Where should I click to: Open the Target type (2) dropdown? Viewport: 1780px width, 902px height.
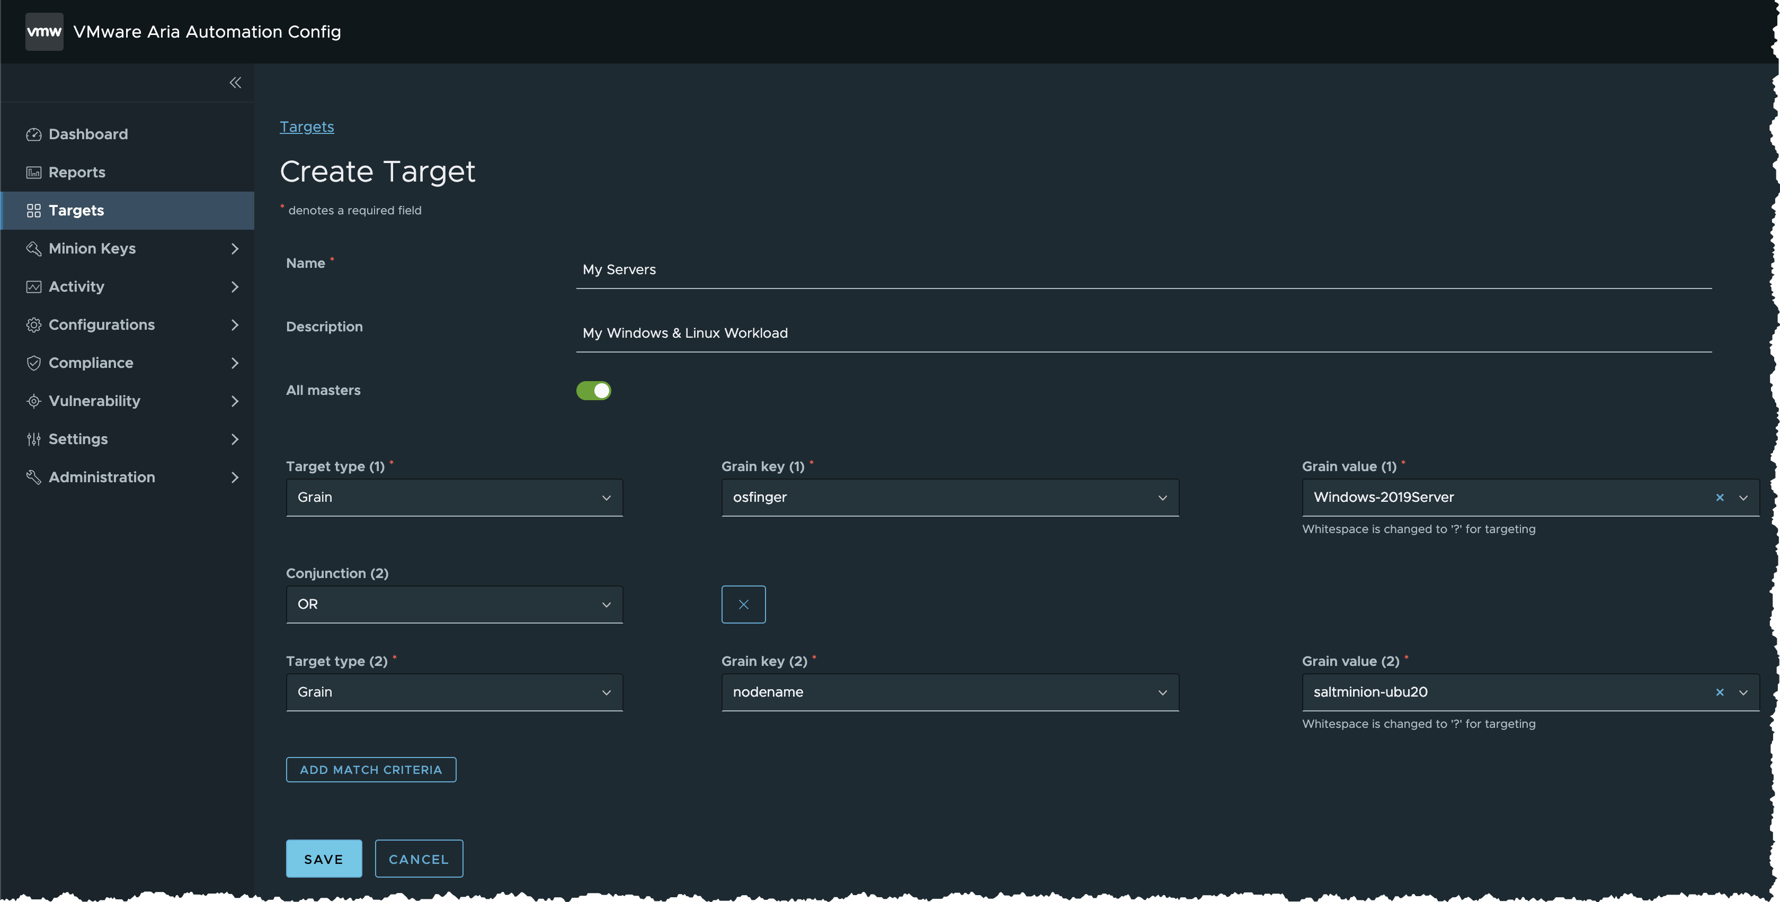(x=455, y=692)
